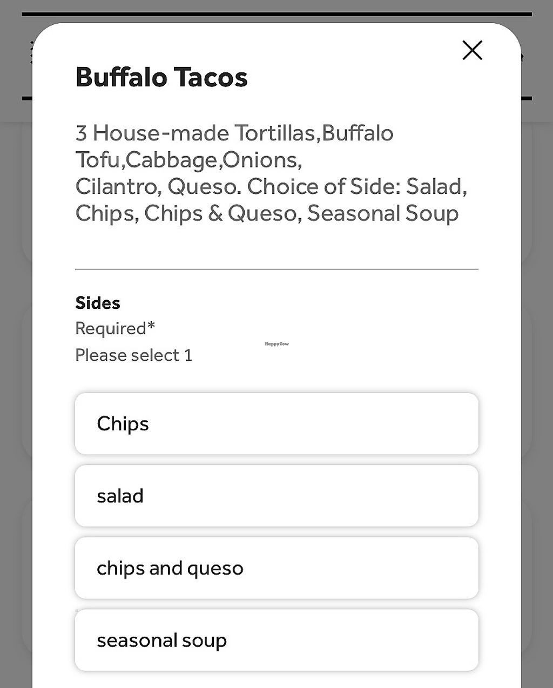553x688 pixels.
Task: Select Chips as the side
Action: (x=276, y=424)
